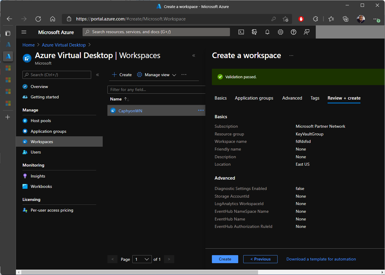Go to the Home breadcrumb
This screenshot has height=275, width=385.
tap(28, 45)
